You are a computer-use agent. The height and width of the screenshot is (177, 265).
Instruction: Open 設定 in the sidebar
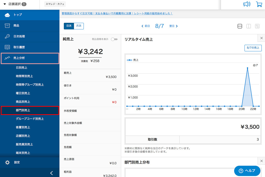pos(30,162)
